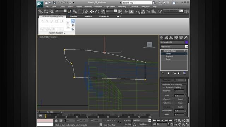Image resolution: width=226 pixels, height=127 pixels.
Task: Click the Weld button
Action: pos(167,96)
